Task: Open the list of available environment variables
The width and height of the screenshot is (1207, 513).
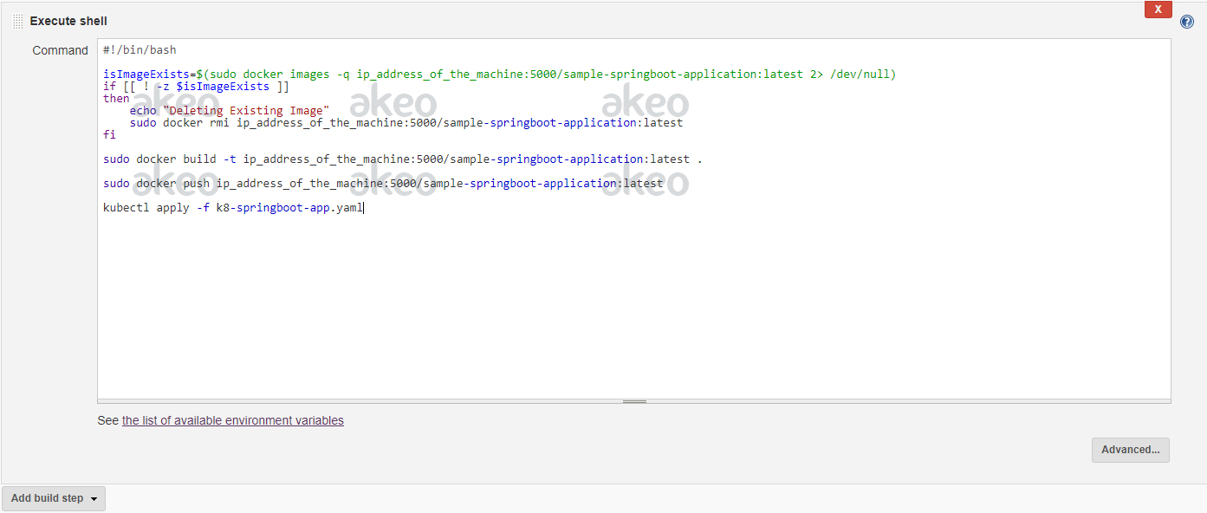Action: [x=233, y=420]
